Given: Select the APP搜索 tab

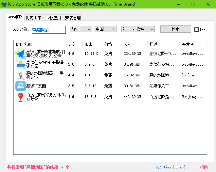Looking at the screenshot, I should tap(15, 17).
